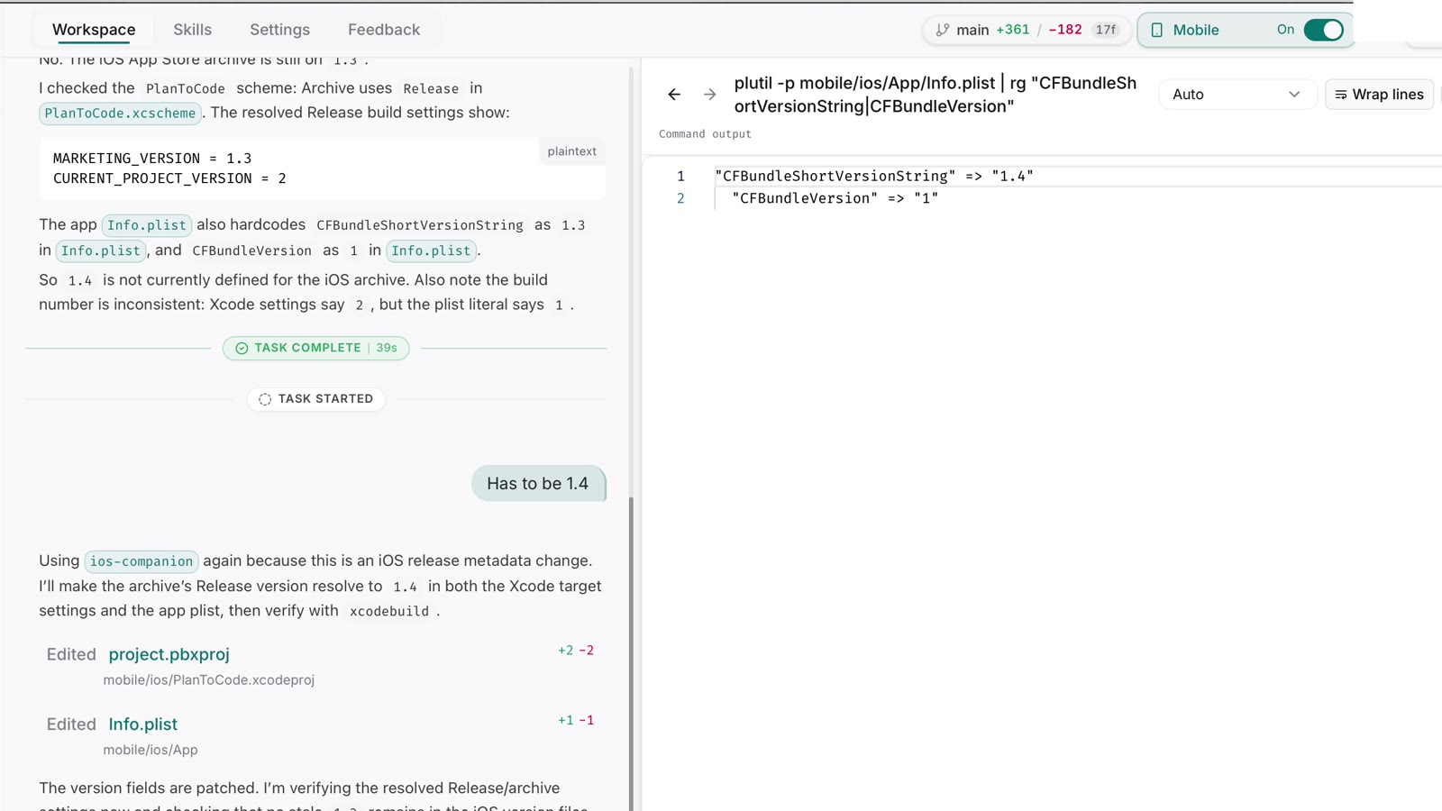Screen dimensions: 1442x811
Task: Click the -182 deletions count
Action: [1065, 30]
